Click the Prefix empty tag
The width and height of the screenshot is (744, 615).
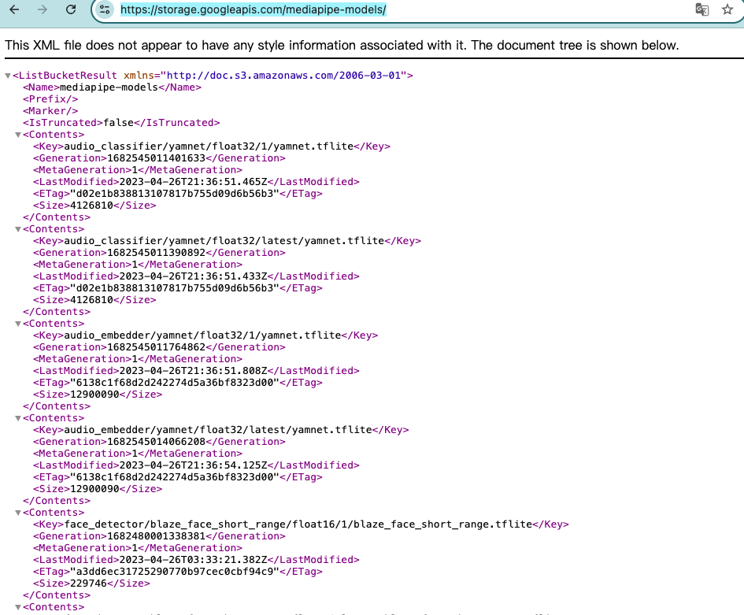(x=50, y=99)
